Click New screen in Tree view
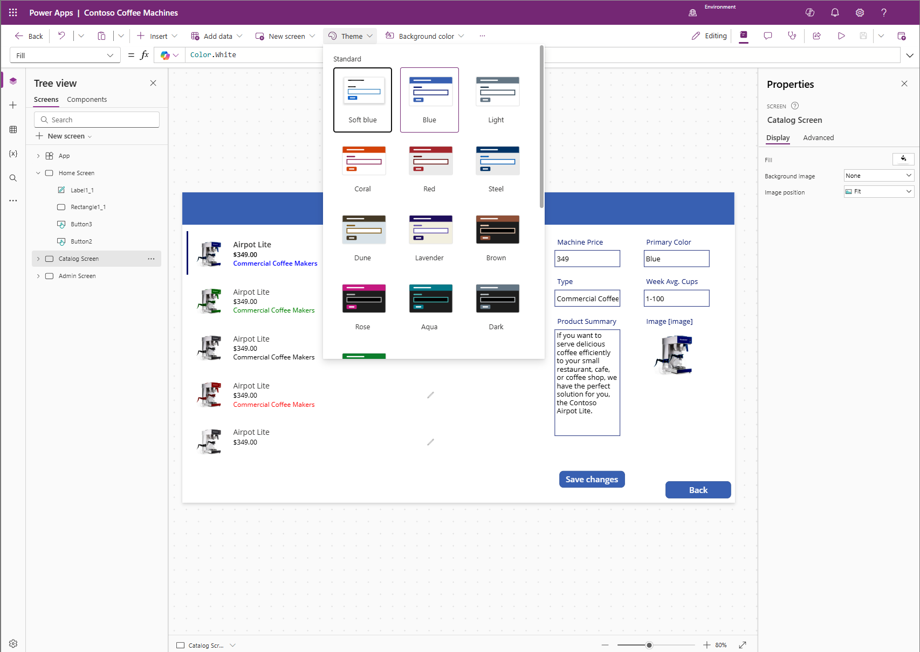The height and width of the screenshot is (652, 920). 64,136
